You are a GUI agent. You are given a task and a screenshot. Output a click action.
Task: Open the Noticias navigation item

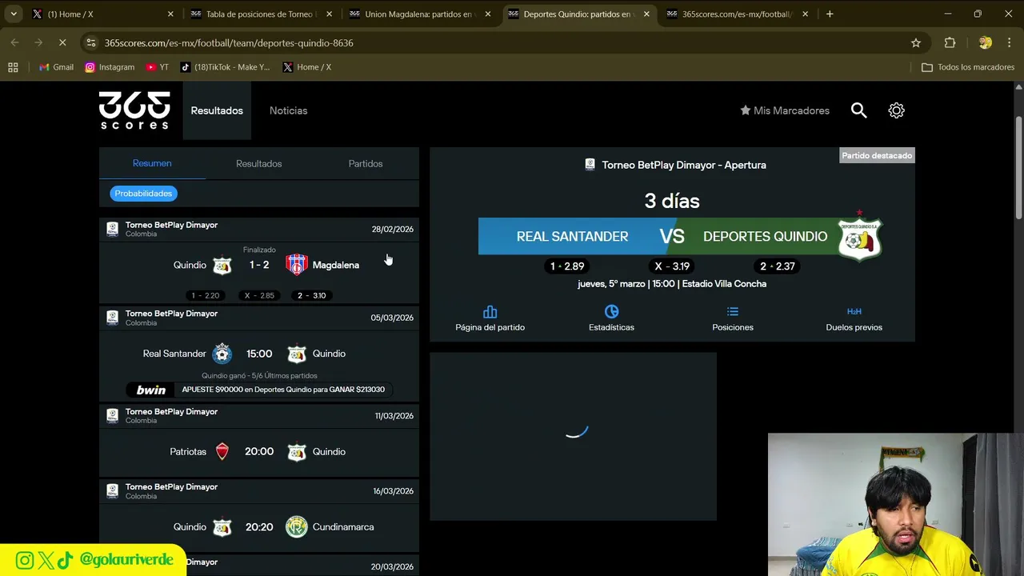288,110
